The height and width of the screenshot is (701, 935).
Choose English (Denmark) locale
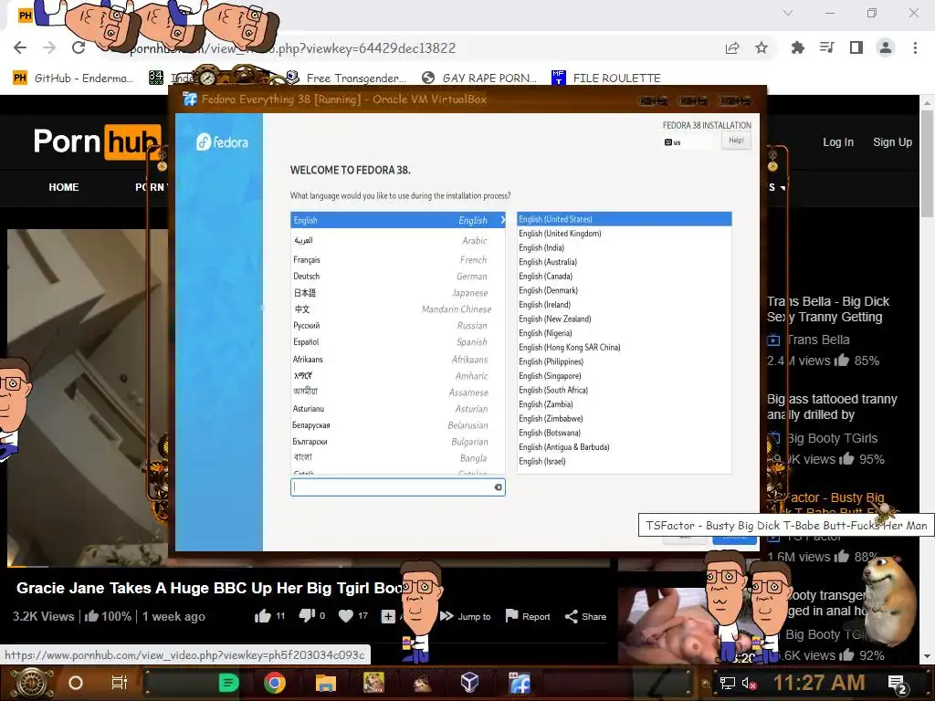coord(625,291)
